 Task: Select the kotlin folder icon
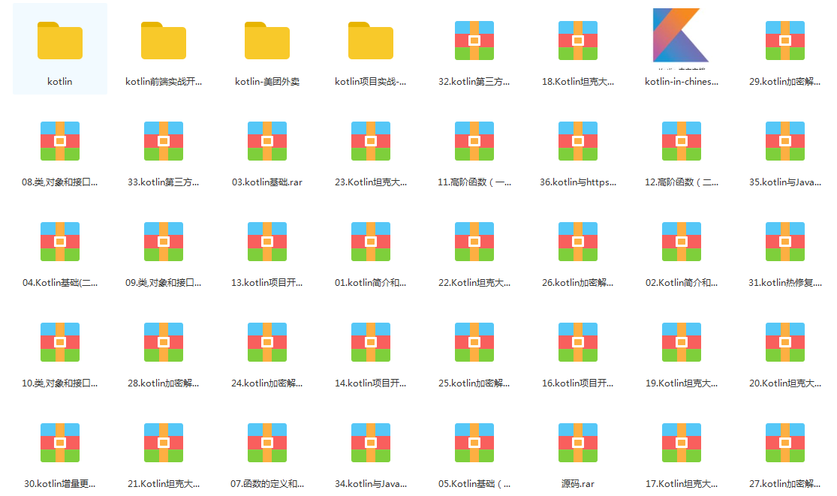click(x=60, y=41)
